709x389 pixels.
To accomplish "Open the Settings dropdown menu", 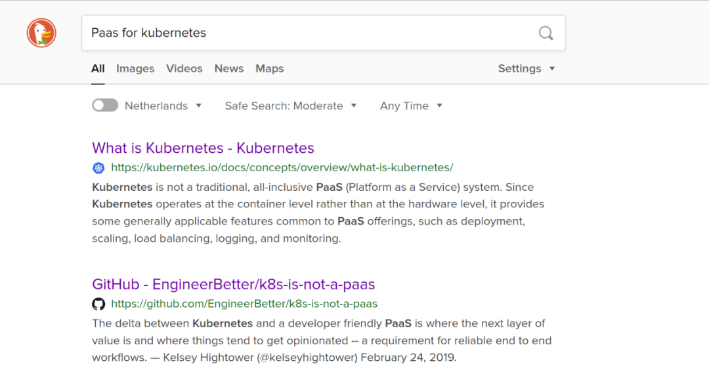I will point(526,68).
